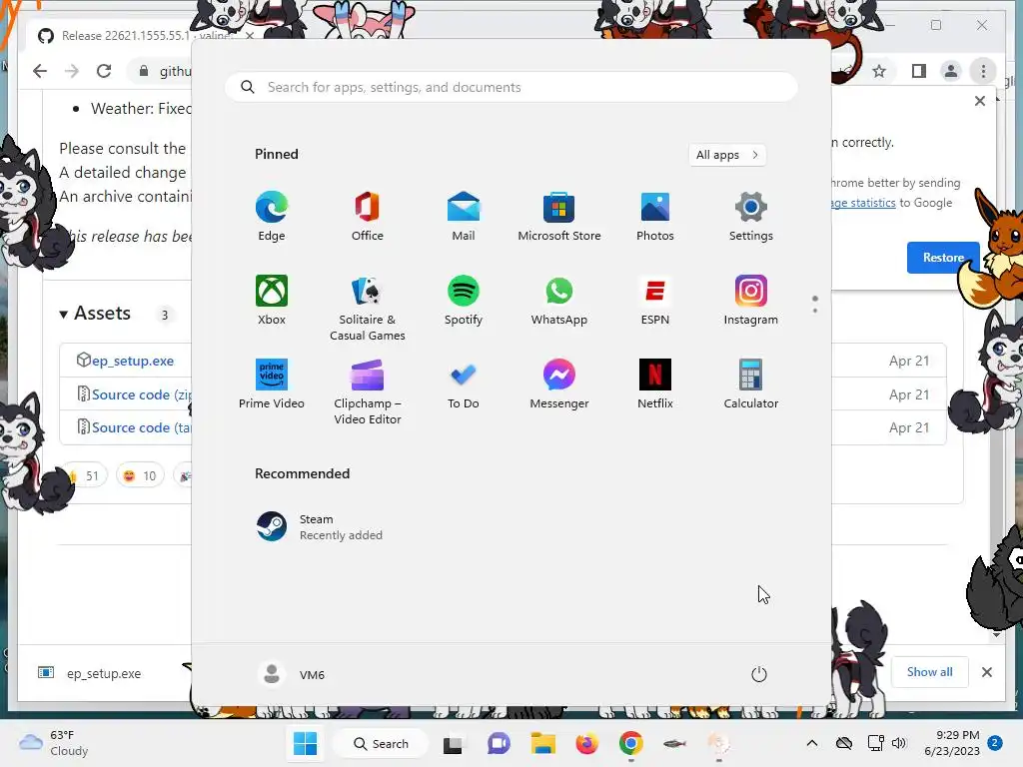1023x767 pixels.
Task: Open network icon in system tray
Action: point(874,743)
